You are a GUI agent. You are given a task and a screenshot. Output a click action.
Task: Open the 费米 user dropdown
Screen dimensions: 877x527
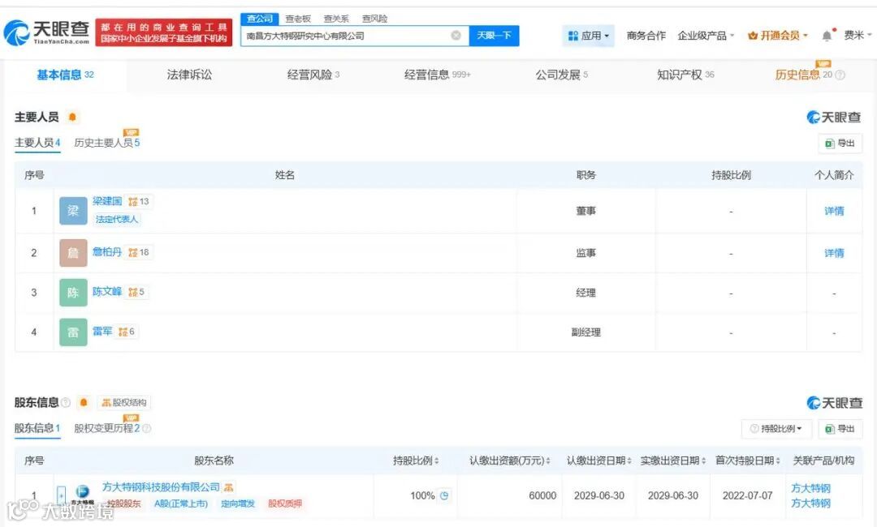pos(858,36)
